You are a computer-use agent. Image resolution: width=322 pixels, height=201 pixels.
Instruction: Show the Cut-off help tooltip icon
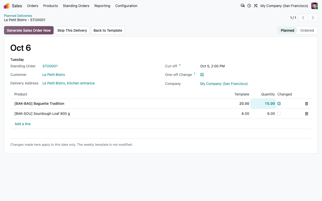pos(180,65)
